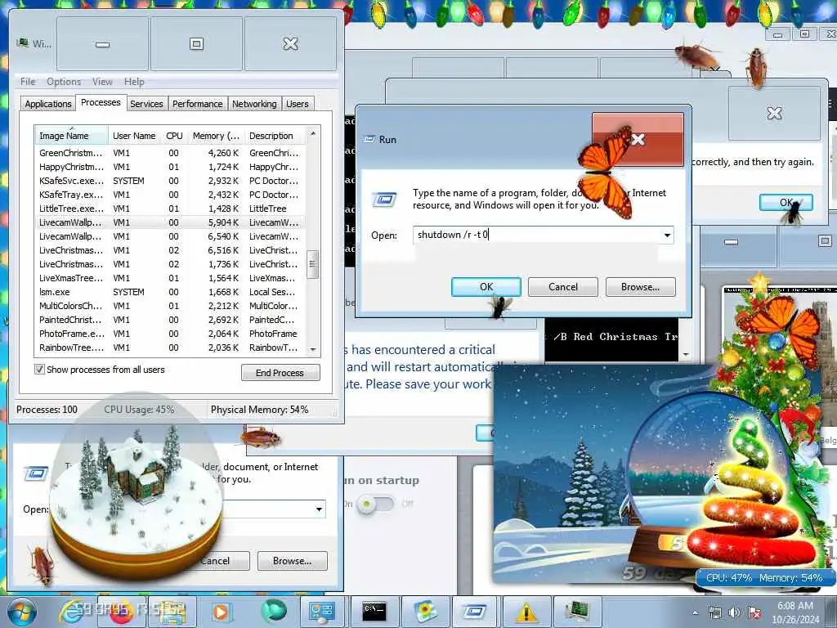Click the Run program icon beside the description
Image resolution: width=837 pixels, height=628 pixels.
(x=384, y=200)
